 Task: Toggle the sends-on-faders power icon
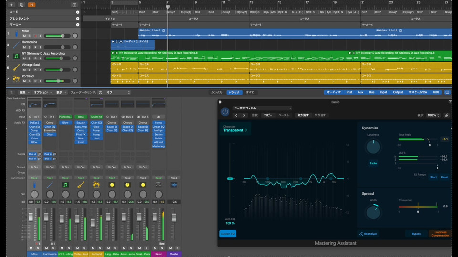point(100,92)
